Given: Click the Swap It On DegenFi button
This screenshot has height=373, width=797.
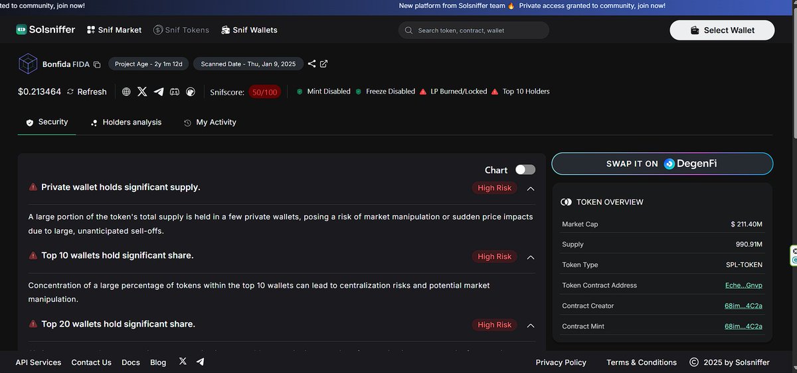Looking at the screenshot, I should coord(662,164).
